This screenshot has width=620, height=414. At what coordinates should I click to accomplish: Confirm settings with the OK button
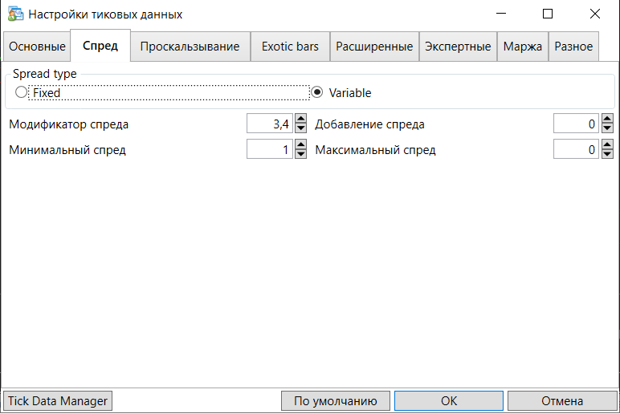(449, 401)
